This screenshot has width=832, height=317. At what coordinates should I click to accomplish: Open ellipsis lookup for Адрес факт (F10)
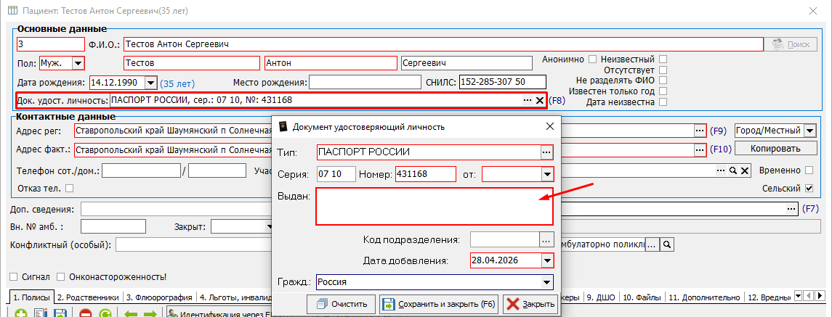coord(699,150)
